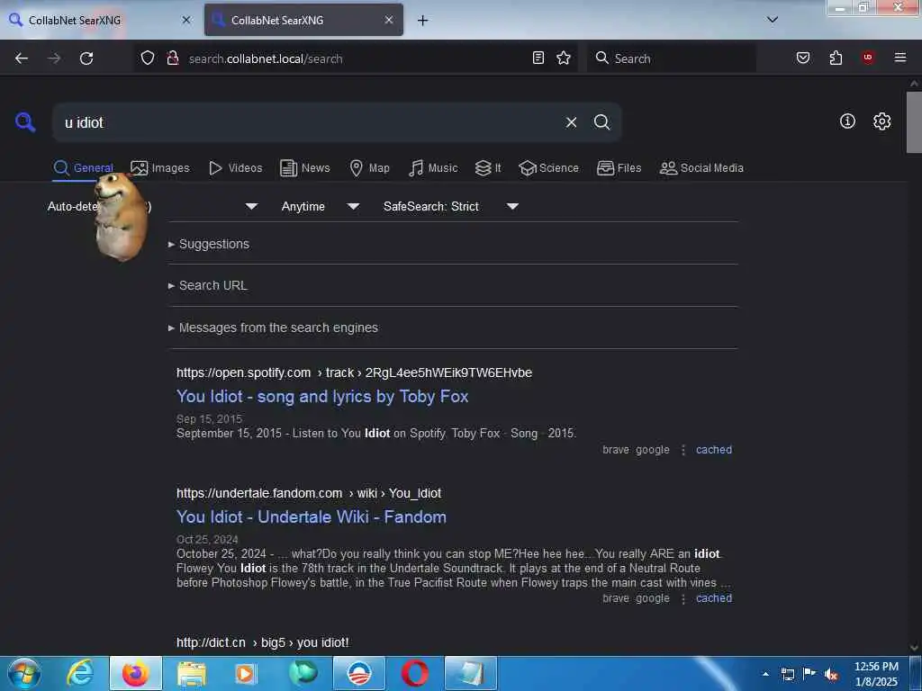This screenshot has width=922, height=691.
Task: Open You Idiot song by Toby Fox result
Action: (322, 397)
